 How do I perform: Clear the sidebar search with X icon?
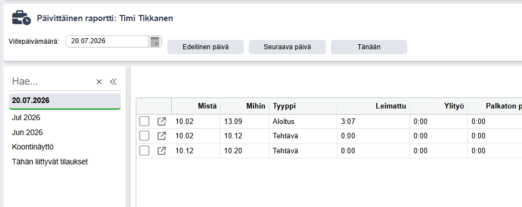[99, 82]
